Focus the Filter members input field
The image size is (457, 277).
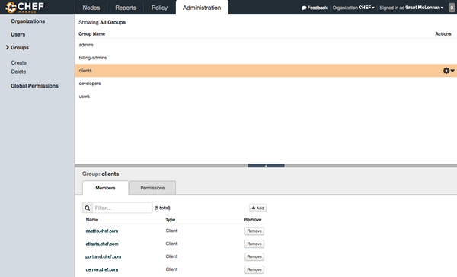coord(123,208)
